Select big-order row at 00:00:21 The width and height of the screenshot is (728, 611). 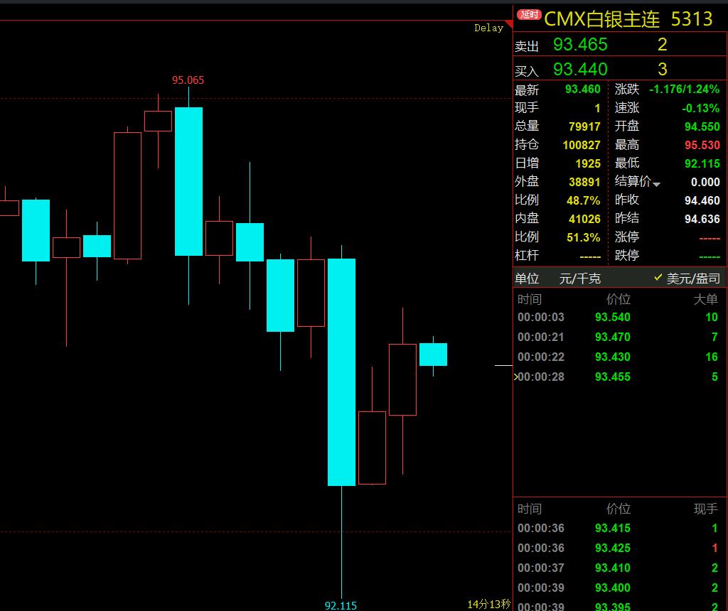(x=620, y=337)
